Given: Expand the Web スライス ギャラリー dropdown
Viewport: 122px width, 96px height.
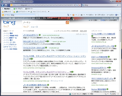Looking at the screenshot, I should click(x=49, y=12).
